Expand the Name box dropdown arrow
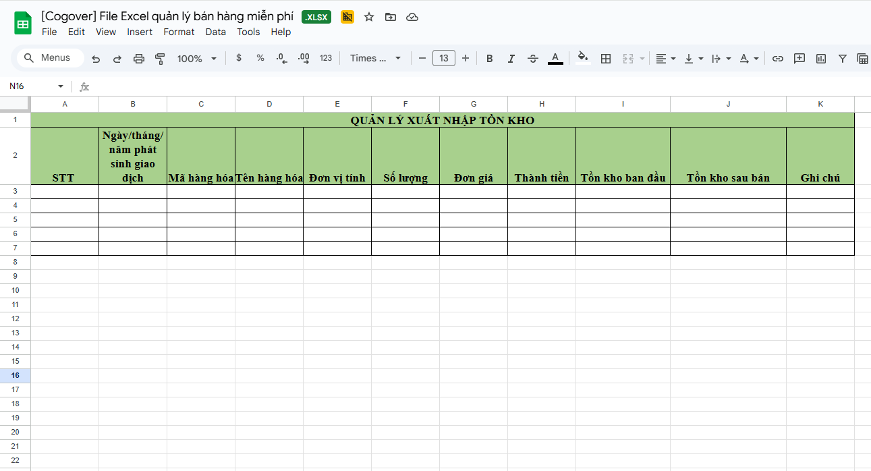The height and width of the screenshot is (471, 871). coord(61,86)
